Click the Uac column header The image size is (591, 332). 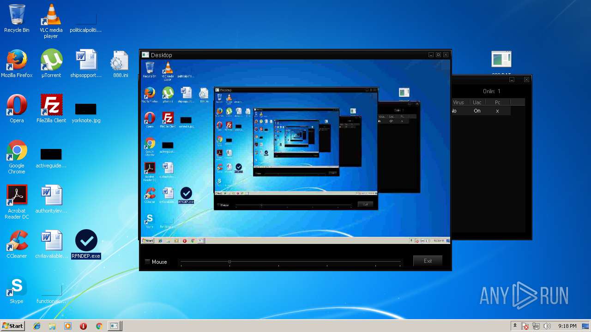pyautogui.click(x=477, y=102)
